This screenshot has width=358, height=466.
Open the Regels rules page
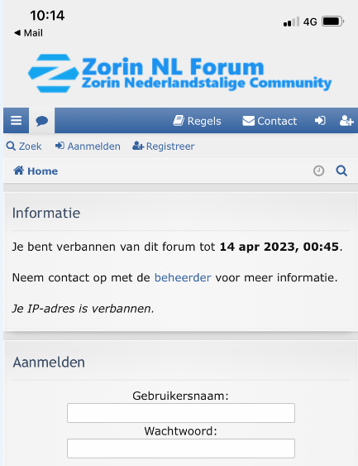click(197, 121)
